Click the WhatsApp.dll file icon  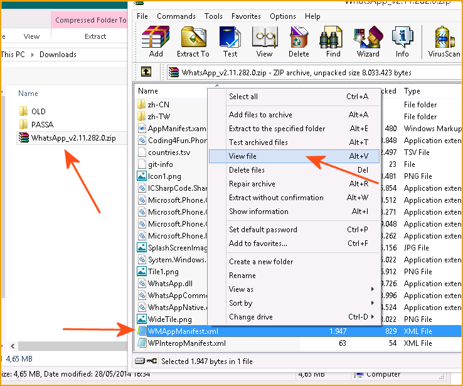click(142, 283)
